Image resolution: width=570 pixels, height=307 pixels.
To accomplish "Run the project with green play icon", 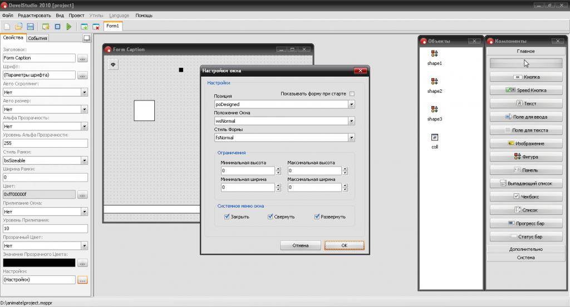I will [x=69, y=27].
